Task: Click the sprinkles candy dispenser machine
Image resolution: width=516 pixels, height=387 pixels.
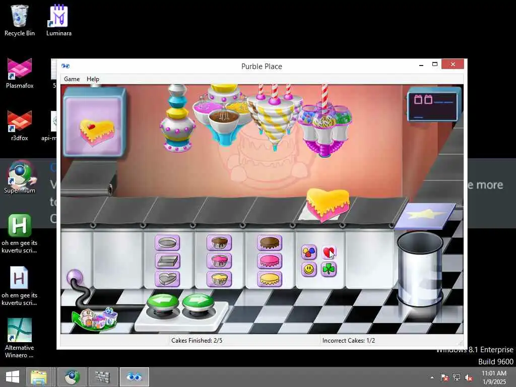Action: click(325, 128)
